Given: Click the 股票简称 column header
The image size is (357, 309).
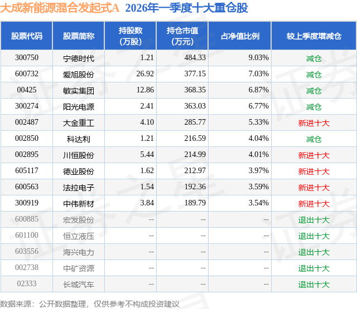Looking at the screenshot, I should pos(79,36).
